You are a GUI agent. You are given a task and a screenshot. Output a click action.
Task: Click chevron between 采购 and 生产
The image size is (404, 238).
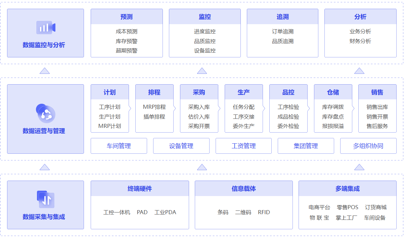click(220, 108)
